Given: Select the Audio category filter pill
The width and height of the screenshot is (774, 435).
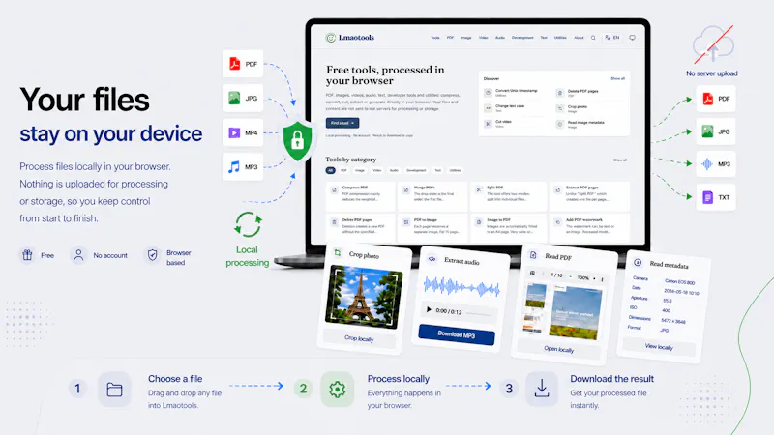Looking at the screenshot, I should (394, 170).
